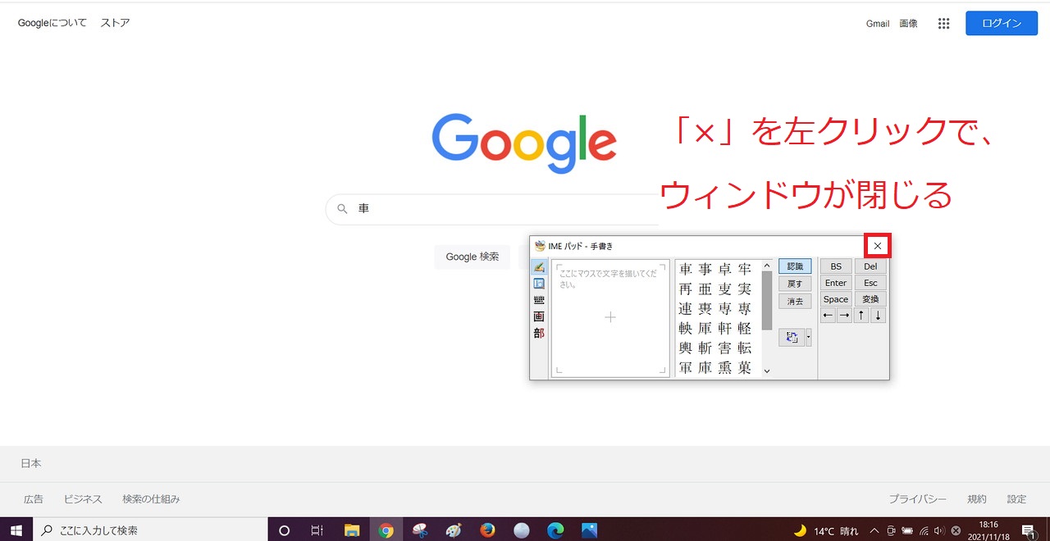Click the Enter key in IME Pad
Image resolution: width=1050 pixels, height=541 pixels.
pos(836,283)
